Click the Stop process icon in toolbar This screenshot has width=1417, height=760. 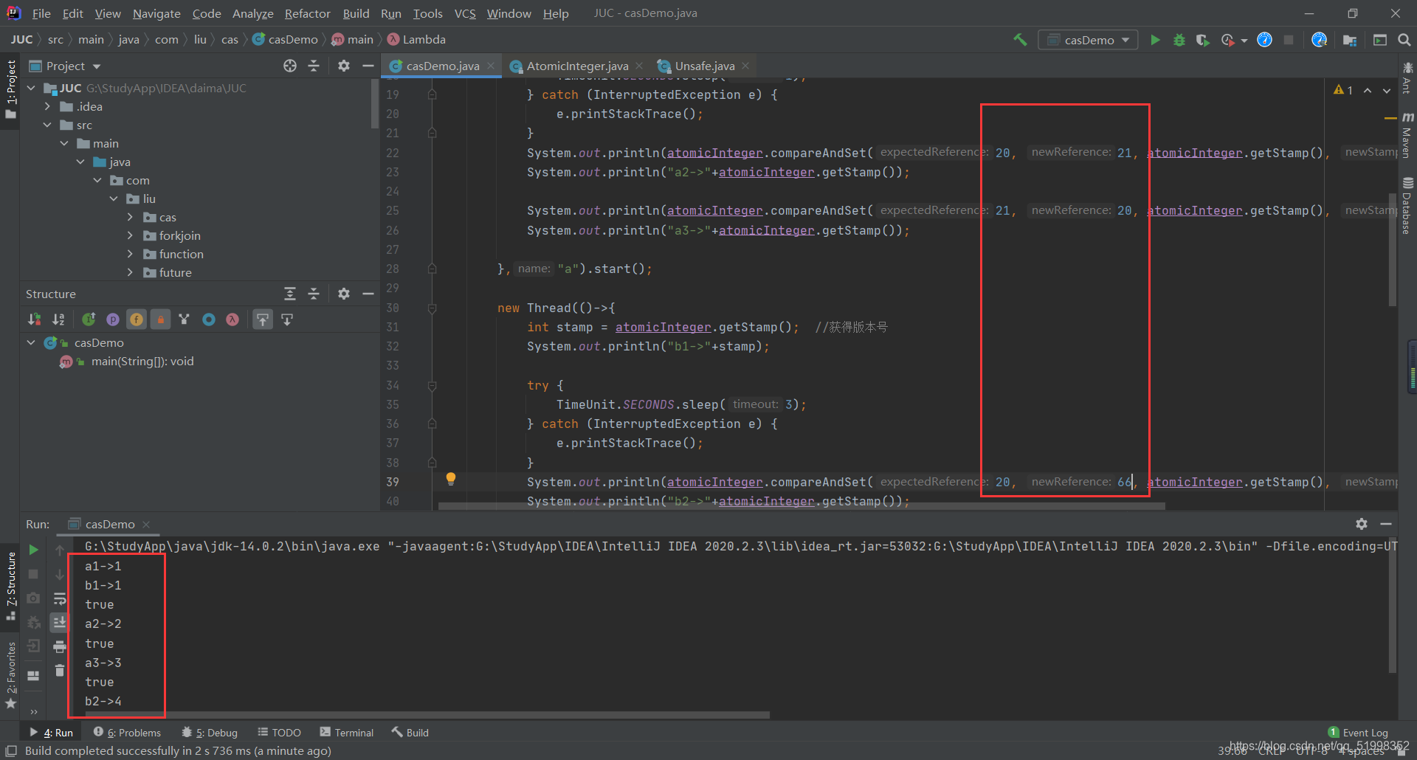tap(1289, 40)
